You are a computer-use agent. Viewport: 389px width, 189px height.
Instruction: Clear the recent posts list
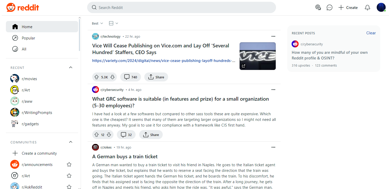[x=371, y=33]
